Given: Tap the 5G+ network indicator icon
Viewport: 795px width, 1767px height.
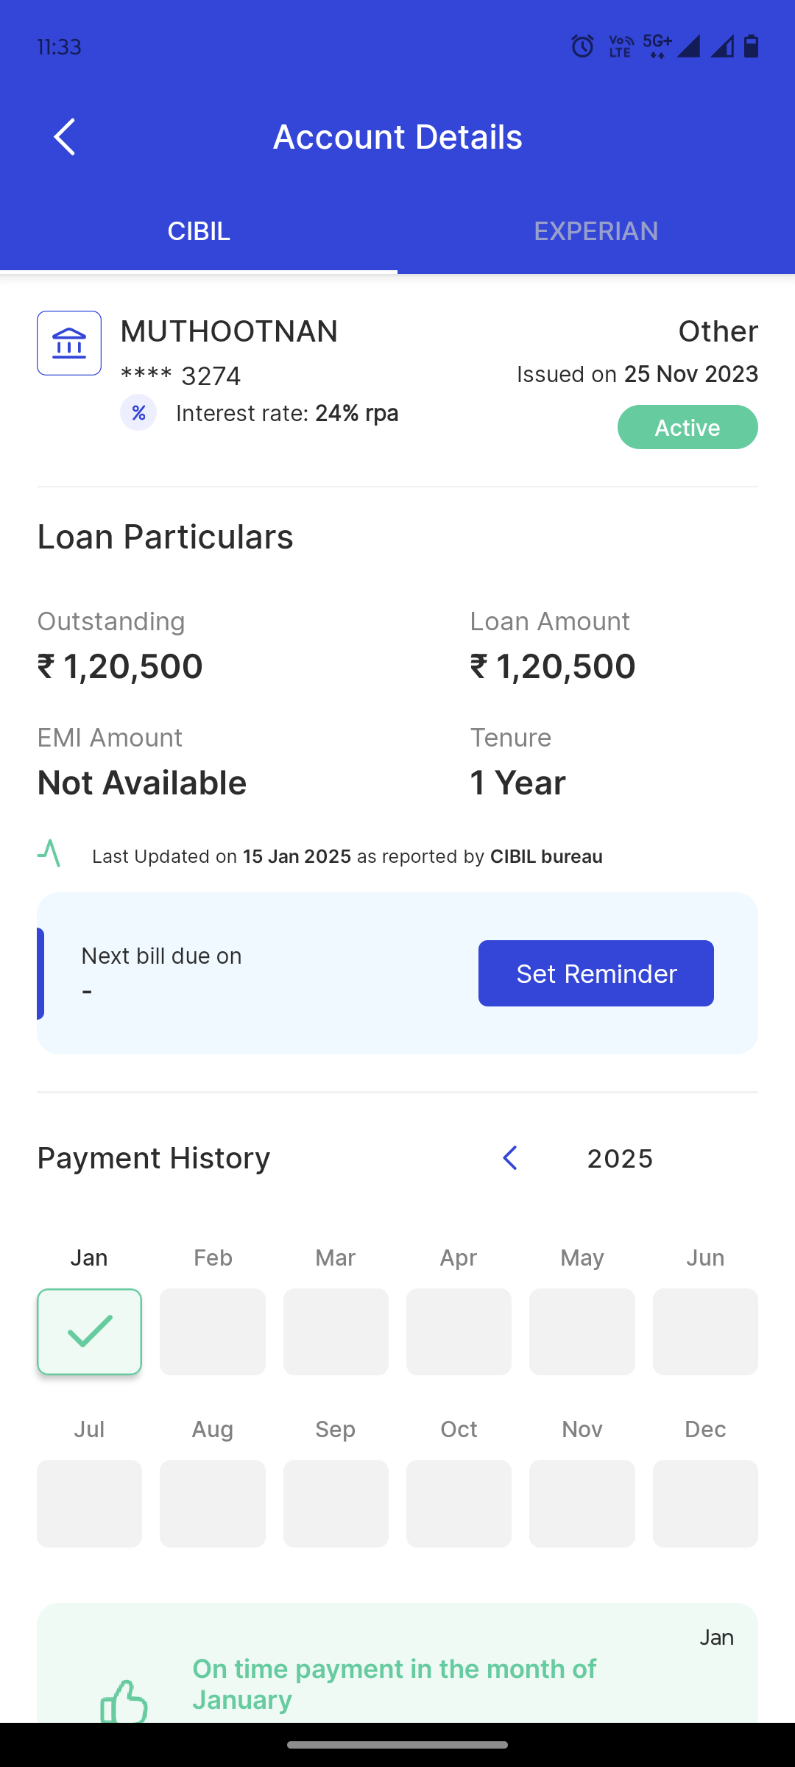Looking at the screenshot, I should click(x=657, y=46).
